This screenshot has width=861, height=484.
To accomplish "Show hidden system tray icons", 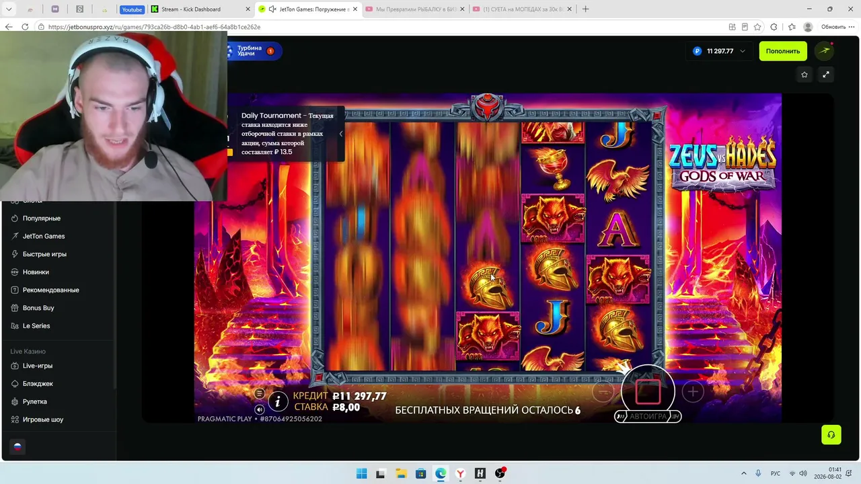I will point(743,473).
